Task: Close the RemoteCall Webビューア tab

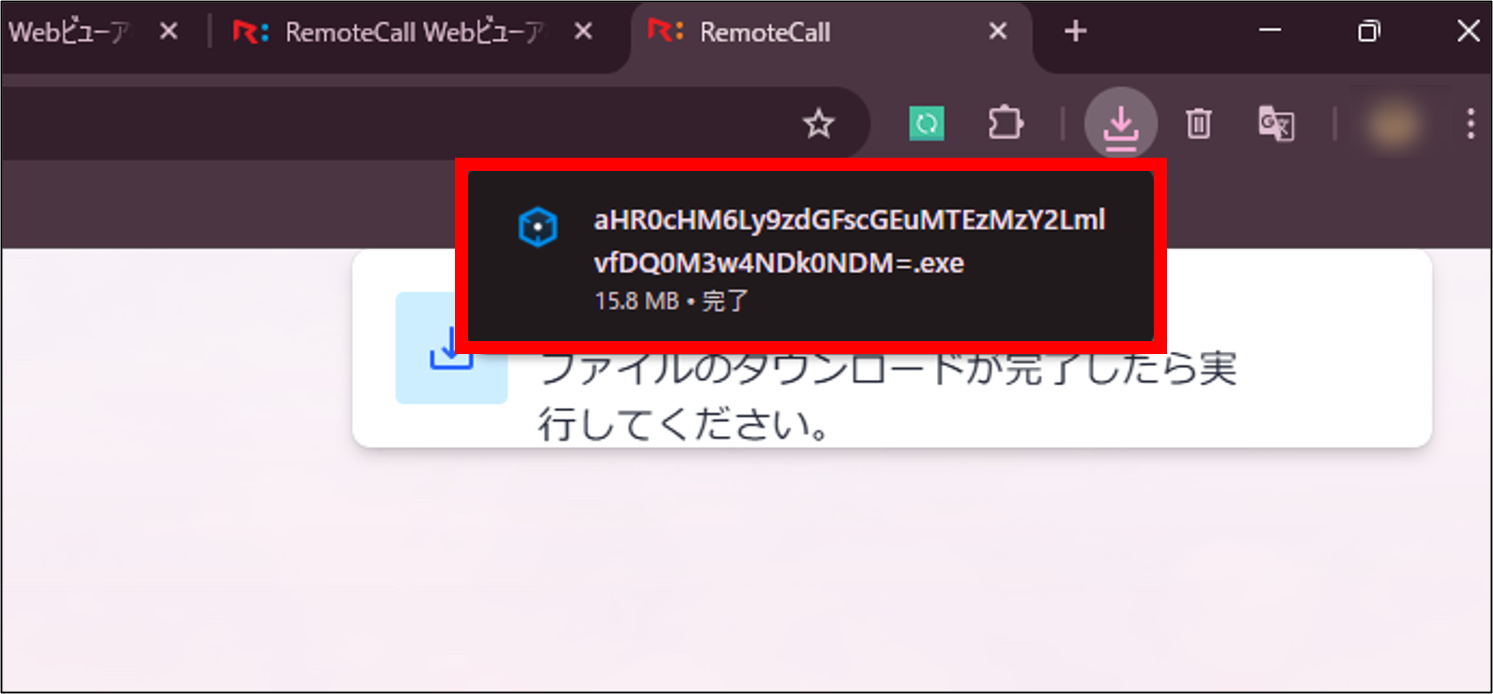Action: pyautogui.click(x=584, y=31)
